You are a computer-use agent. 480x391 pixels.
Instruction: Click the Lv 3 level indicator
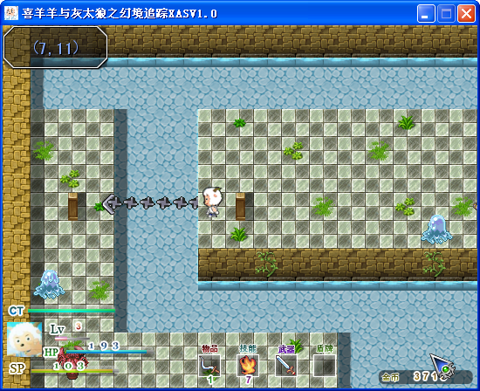(66, 328)
